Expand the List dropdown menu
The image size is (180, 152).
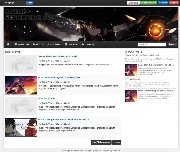point(38,44)
